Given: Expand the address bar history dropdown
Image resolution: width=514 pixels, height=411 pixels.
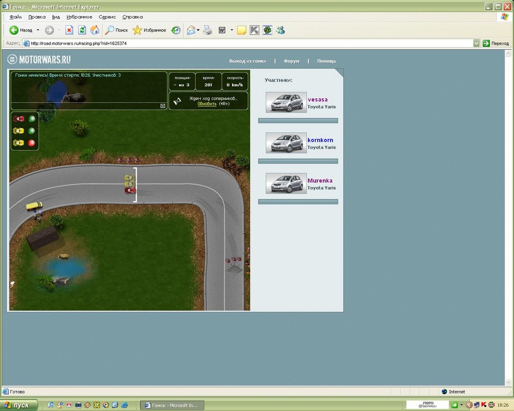Looking at the screenshot, I should pos(476,43).
